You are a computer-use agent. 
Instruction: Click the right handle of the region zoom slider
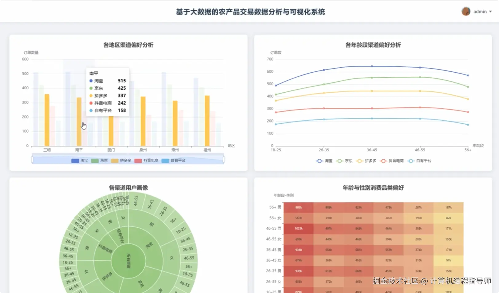click(224, 160)
